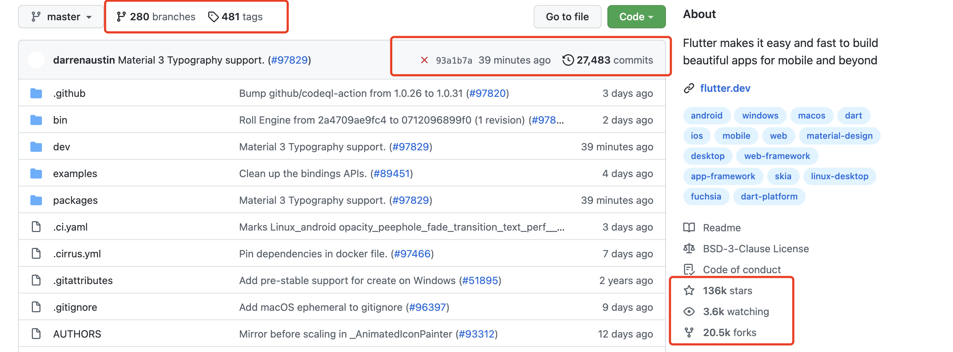
Task: Click the 280 branches link
Action: click(x=156, y=17)
